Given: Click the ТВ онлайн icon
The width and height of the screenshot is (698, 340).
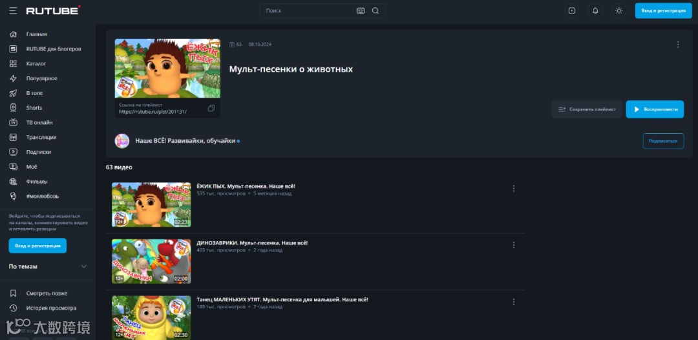Looking at the screenshot, I should pos(14,122).
